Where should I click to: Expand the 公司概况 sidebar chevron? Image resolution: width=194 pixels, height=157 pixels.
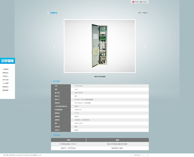coord(12,69)
